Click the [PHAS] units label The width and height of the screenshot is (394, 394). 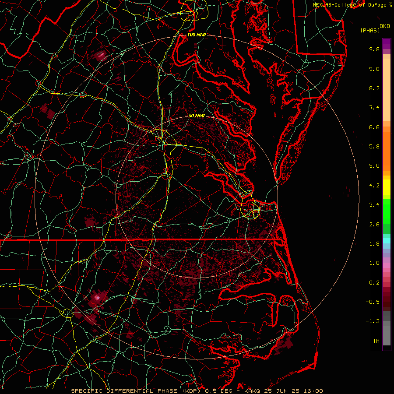(x=370, y=30)
